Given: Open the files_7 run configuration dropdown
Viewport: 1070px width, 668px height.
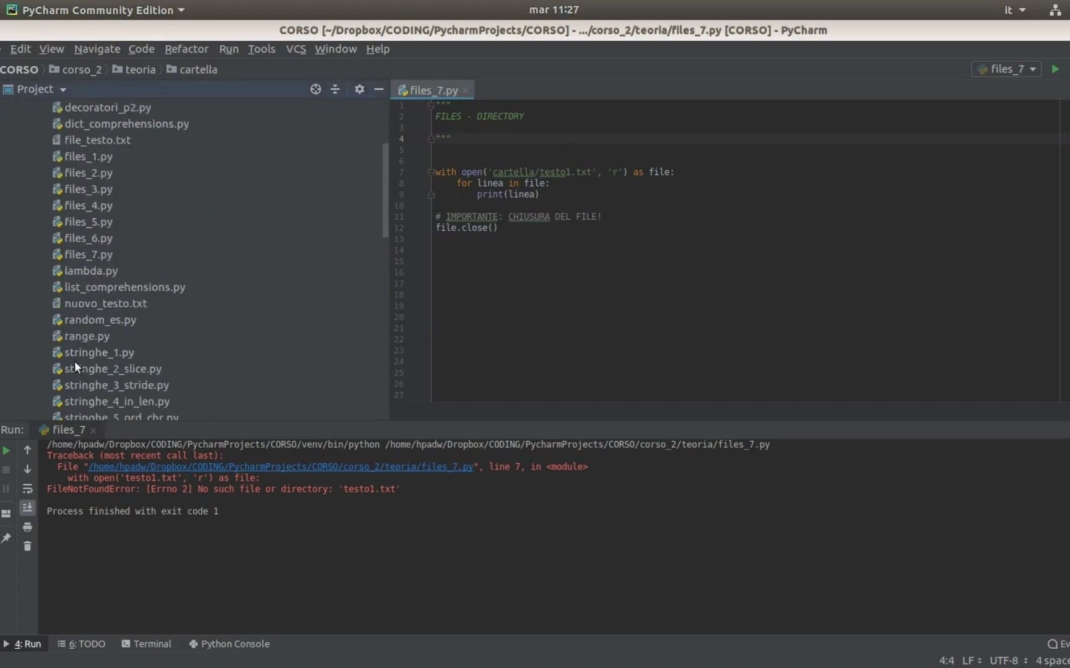Looking at the screenshot, I should pyautogui.click(x=1007, y=69).
